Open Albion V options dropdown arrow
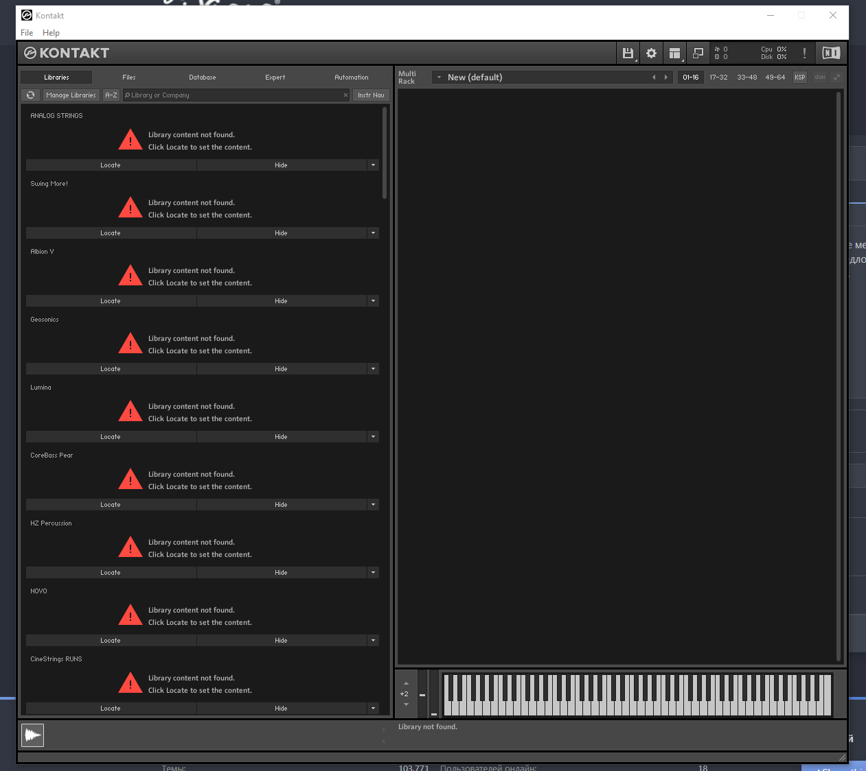The image size is (866, 771). pyautogui.click(x=374, y=301)
